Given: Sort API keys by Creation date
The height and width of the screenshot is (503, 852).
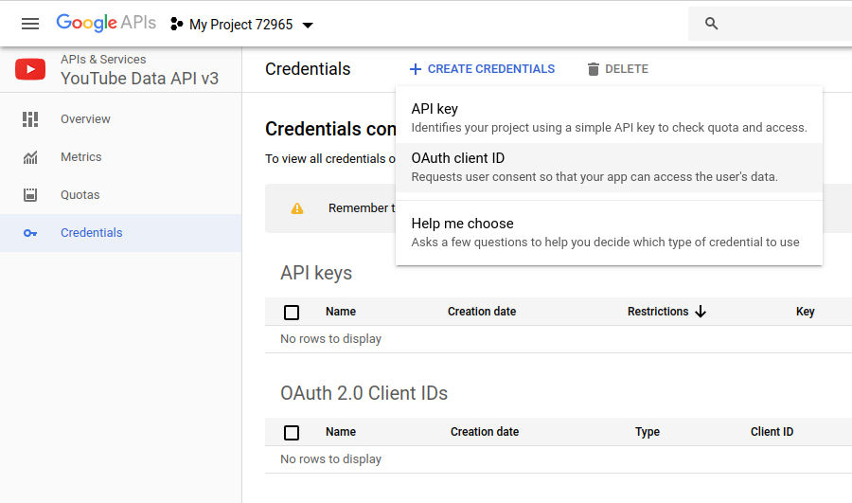Looking at the screenshot, I should click(x=482, y=312).
